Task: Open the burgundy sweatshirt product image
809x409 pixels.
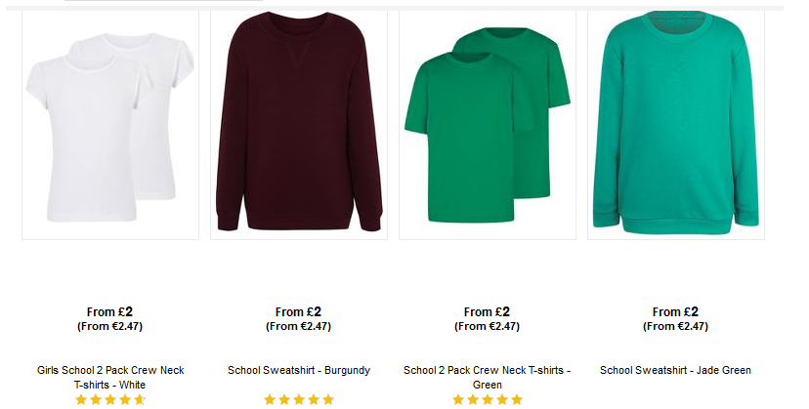Action: coord(299,125)
